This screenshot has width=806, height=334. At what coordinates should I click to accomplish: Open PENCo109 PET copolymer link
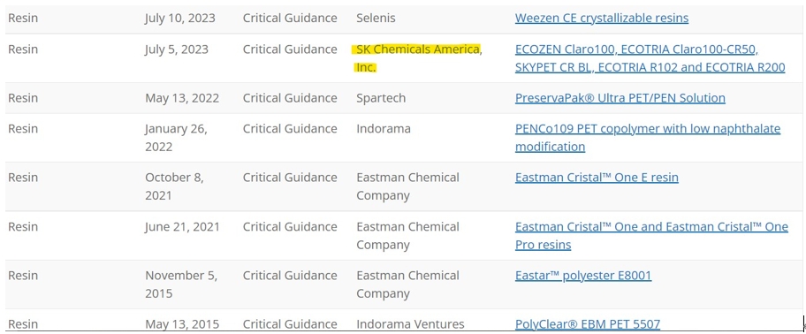pyautogui.click(x=648, y=138)
